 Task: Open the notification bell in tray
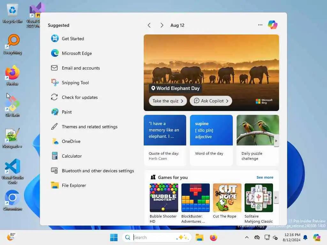click(x=305, y=237)
